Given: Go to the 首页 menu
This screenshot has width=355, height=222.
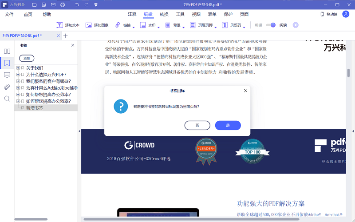Looking at the screenshot, I should [28, 14].
